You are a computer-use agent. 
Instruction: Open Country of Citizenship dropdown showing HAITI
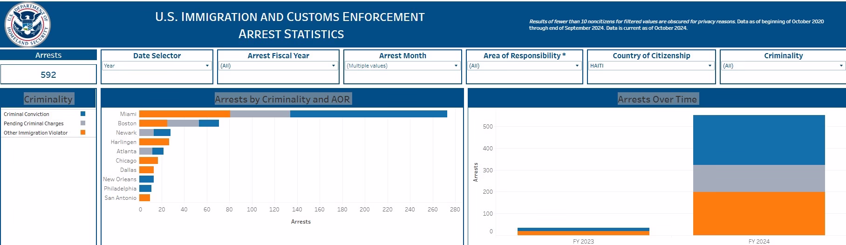pyautogui.click(x=651, y=66)
